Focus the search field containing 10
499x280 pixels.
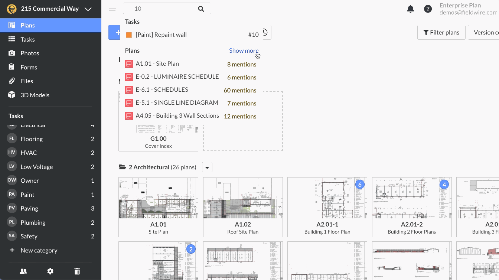167,9
